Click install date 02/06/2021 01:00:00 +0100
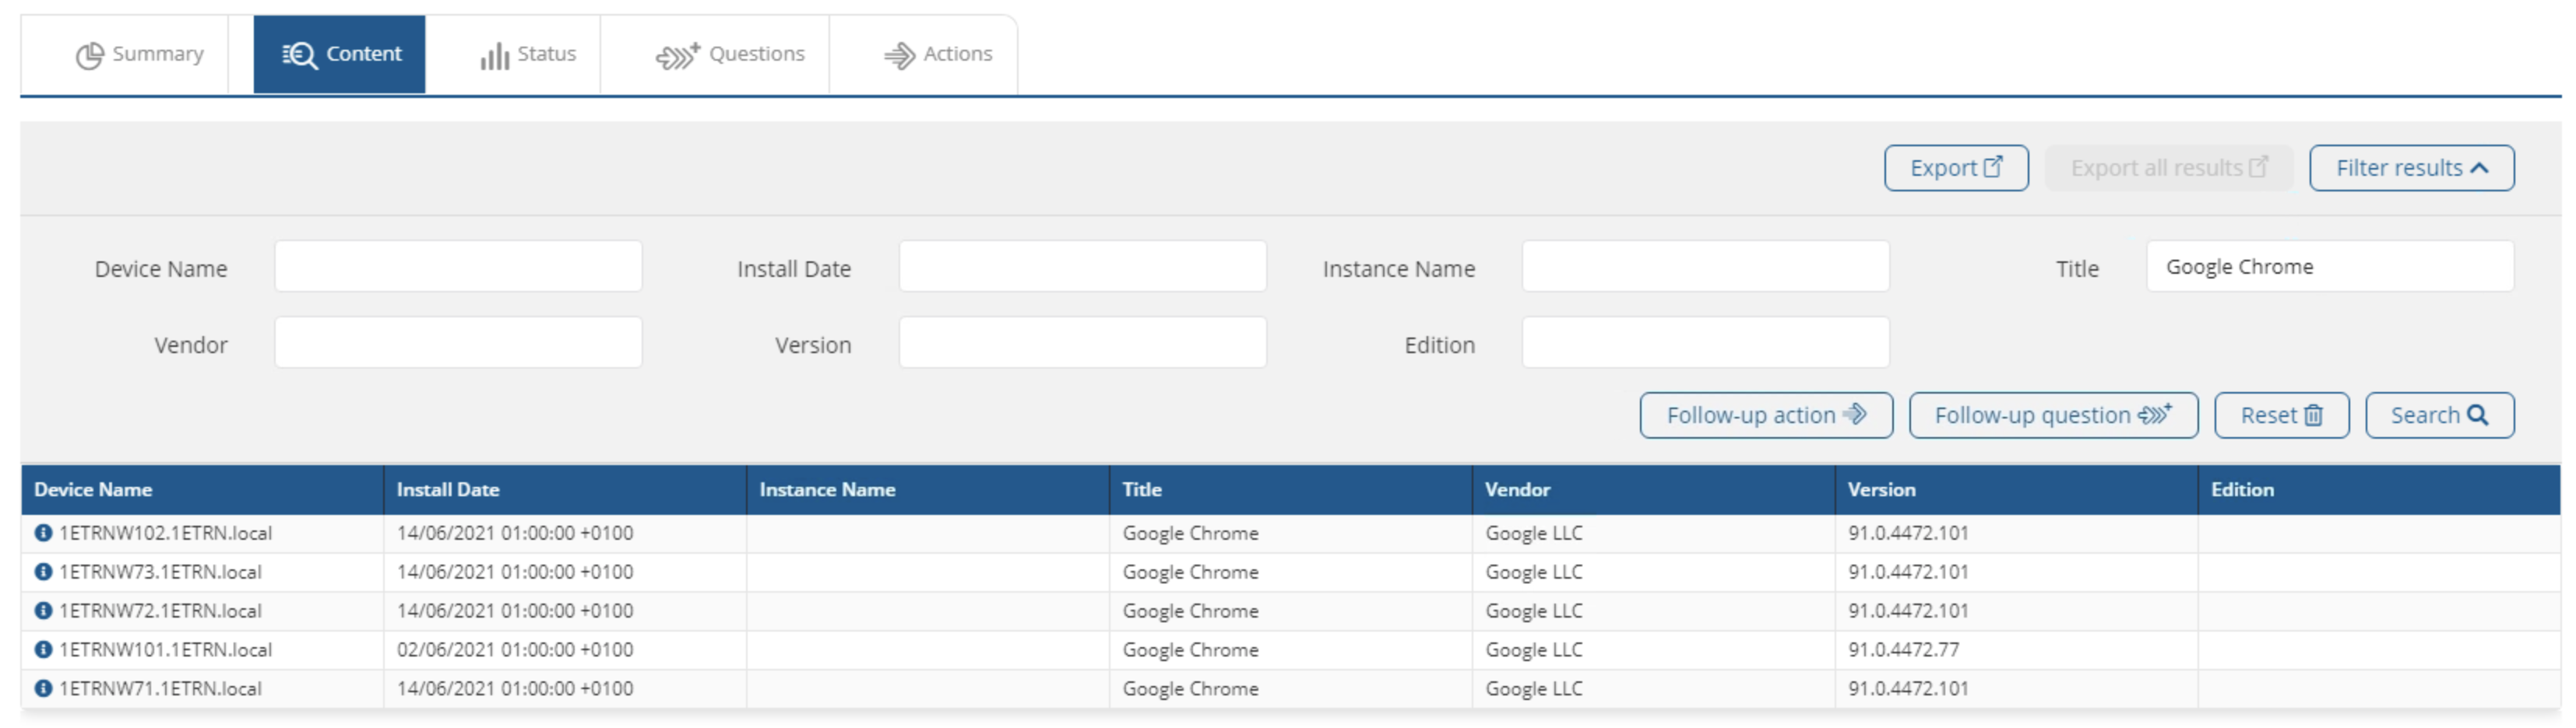The image size is (2576, 728). (515, 650)
